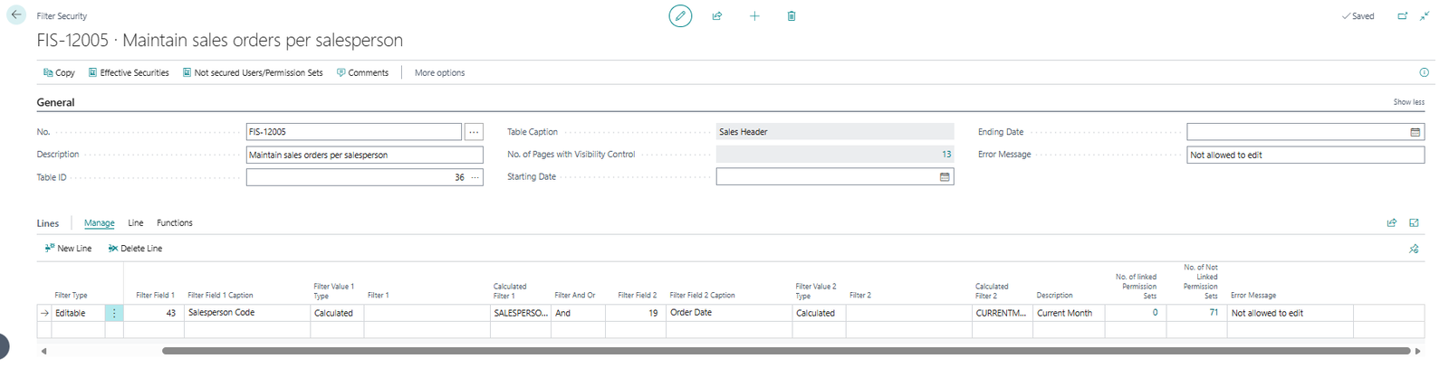The height and width of the screenshot is (368, 1449).
Task: Click Calculated Filter 1 SALESPERSO cell
Action: (x=521, y=313)
